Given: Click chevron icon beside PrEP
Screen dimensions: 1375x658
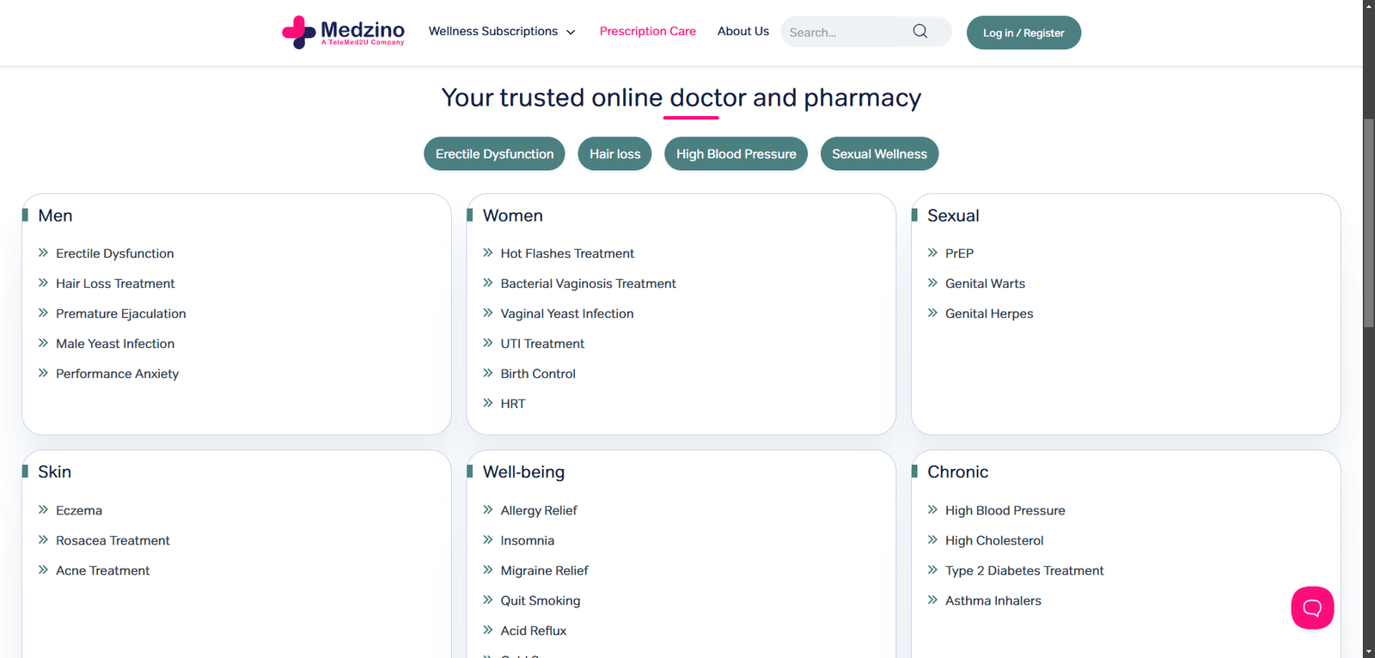Looking at the screenshot, I should (932, 253).
